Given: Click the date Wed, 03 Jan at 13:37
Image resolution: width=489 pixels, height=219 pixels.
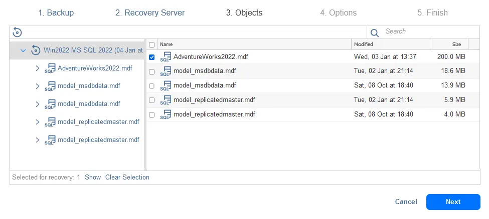Looking at the screenshot, I should click(x=385, y=57).
